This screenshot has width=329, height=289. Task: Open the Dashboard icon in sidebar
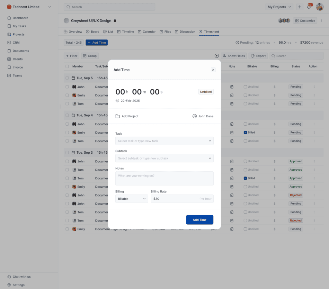(x=9, y=18)
